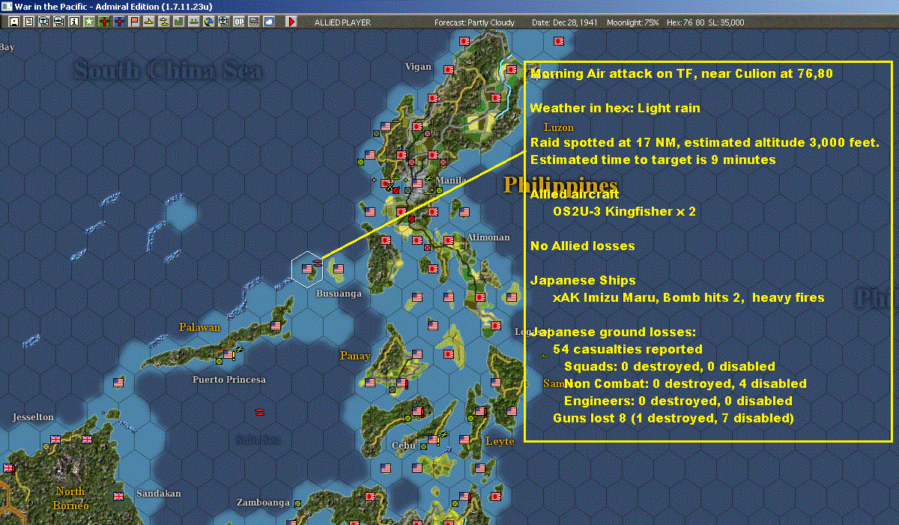The height and width of the screenshot is (525, 899).
Task: Click the crosshair globe toolbar icon
Action: coord(224,22)
